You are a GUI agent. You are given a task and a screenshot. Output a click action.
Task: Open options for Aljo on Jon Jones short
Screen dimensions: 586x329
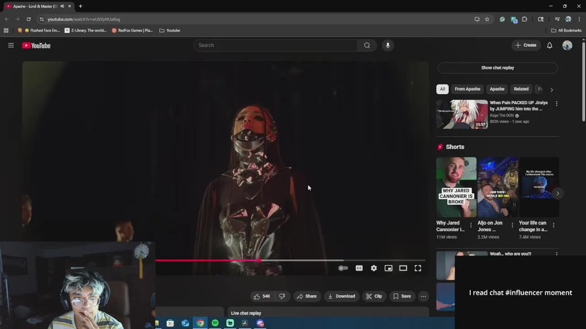(x=512, y=225)
